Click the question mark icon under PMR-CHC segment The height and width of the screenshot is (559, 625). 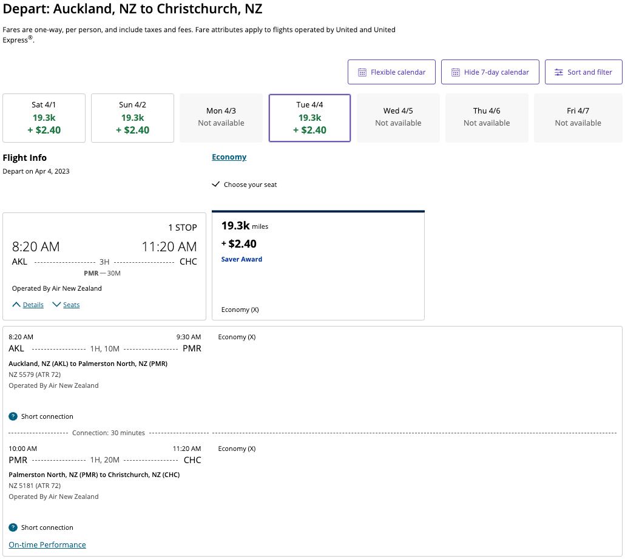coord(13,527)
